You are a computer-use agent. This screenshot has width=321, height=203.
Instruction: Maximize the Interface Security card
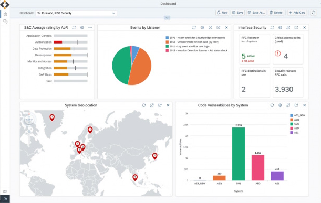pyautogui.click(x=288, y=28)
